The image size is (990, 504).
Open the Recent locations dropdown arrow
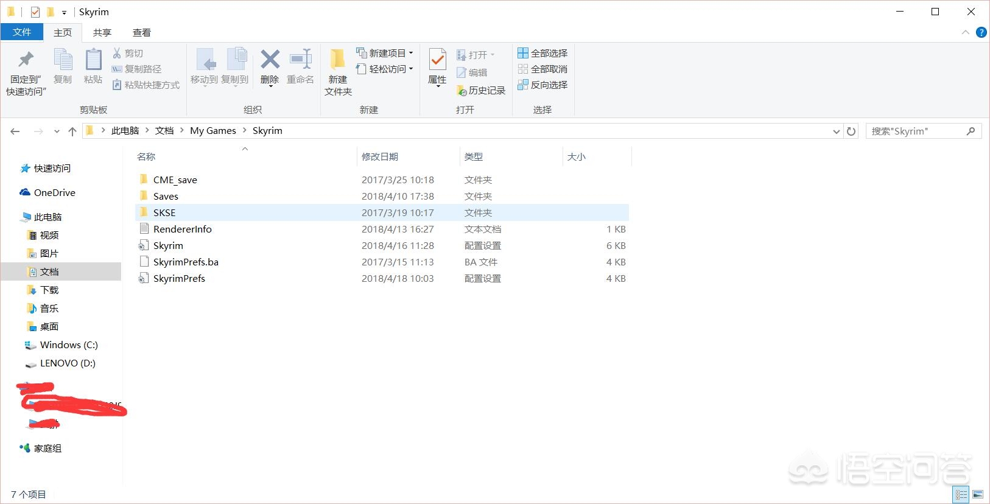click(57, 131)
